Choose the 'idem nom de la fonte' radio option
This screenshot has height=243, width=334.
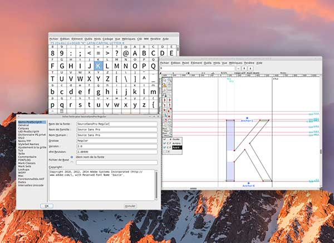(72, 157)
